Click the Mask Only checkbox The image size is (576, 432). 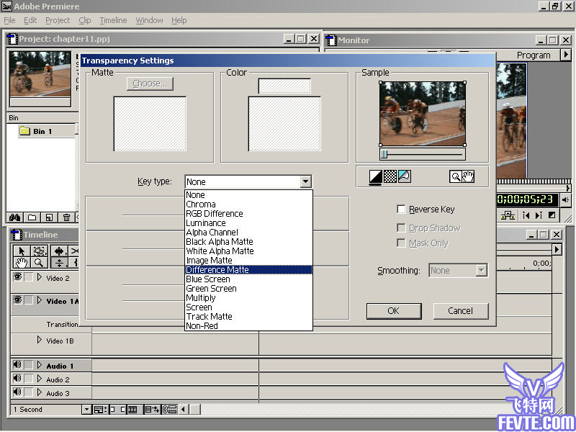pos(401,243)
